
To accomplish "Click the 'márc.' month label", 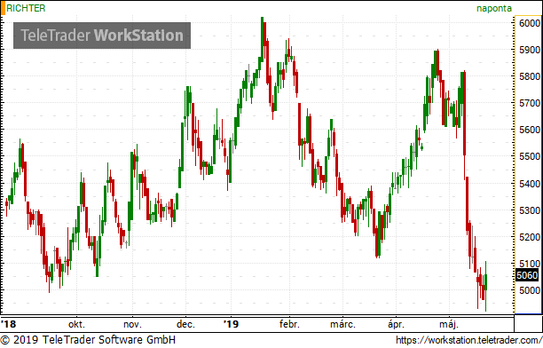I will click(342, 324).
